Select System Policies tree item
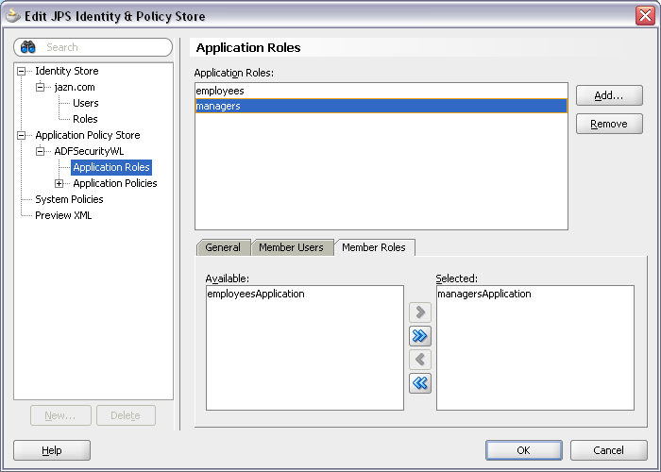This screenshot has width=661, height=472. [69, 199]
